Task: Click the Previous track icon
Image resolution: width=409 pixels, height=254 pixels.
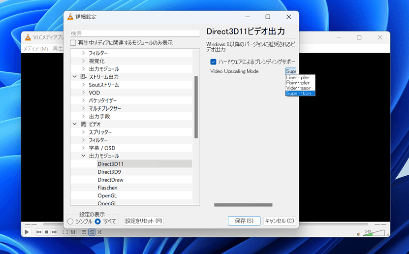Action: point(39,232)
